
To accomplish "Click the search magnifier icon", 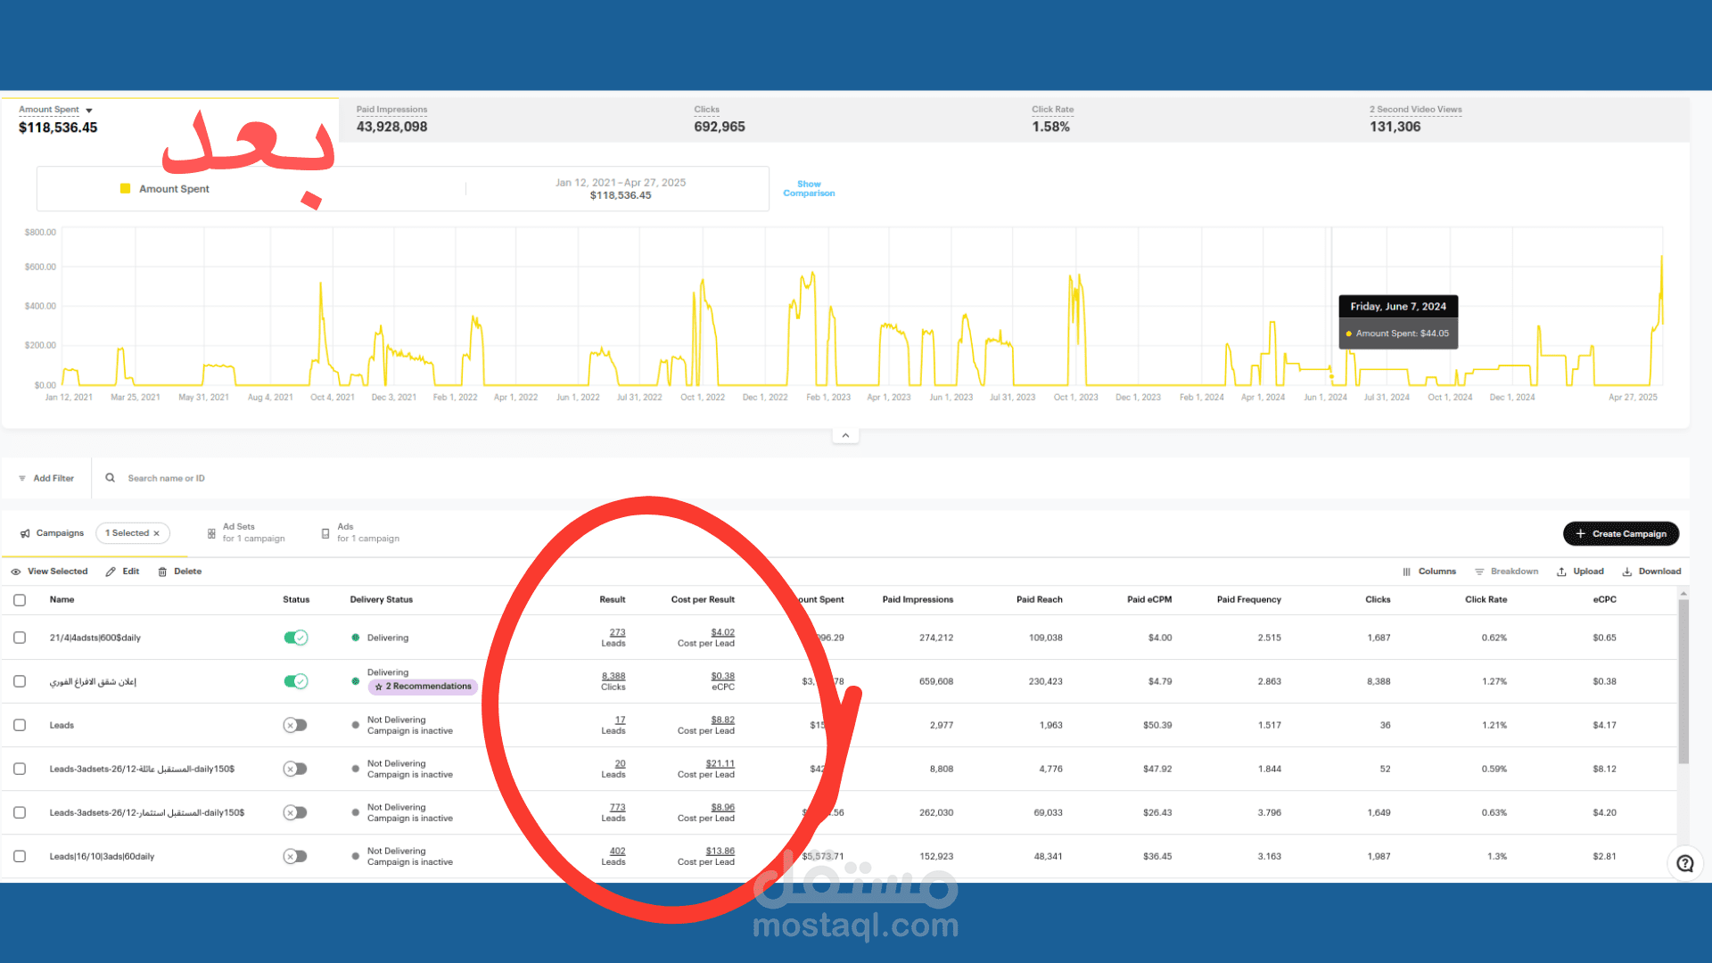I will pyautogui.click(x=111, y=478).
